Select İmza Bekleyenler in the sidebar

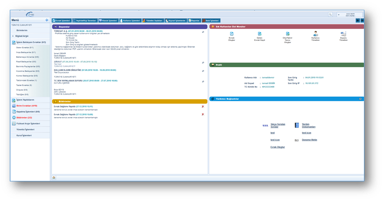(x=26, y=52)
